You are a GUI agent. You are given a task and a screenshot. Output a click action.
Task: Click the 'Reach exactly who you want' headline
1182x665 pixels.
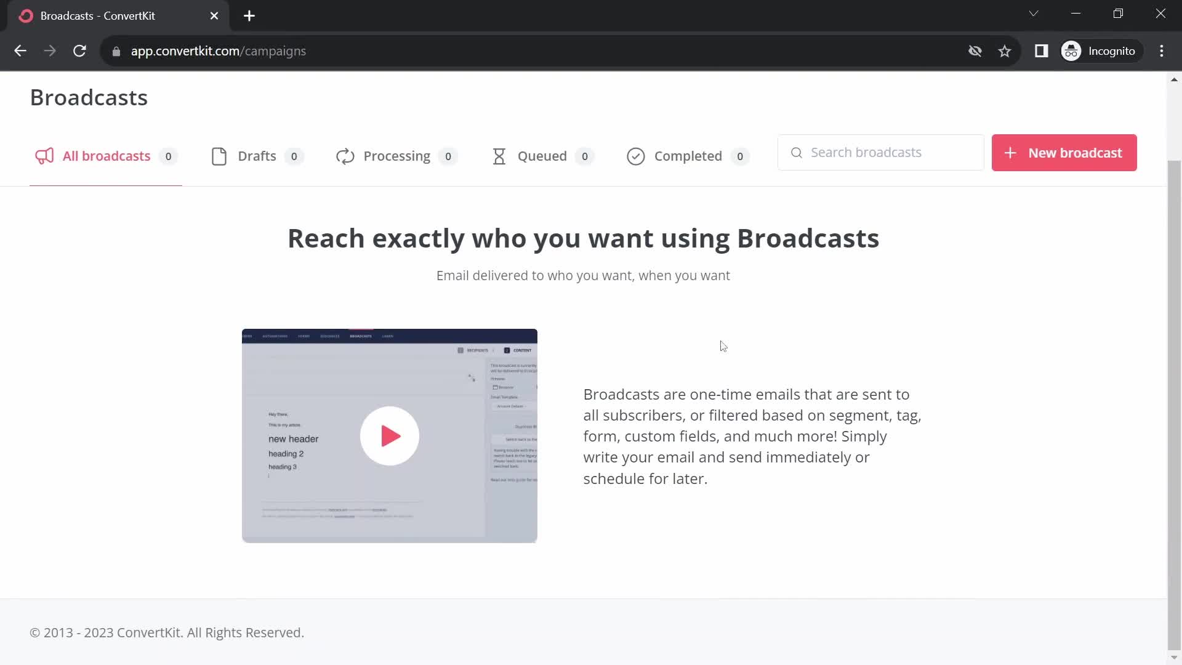[x=583, y=239]
